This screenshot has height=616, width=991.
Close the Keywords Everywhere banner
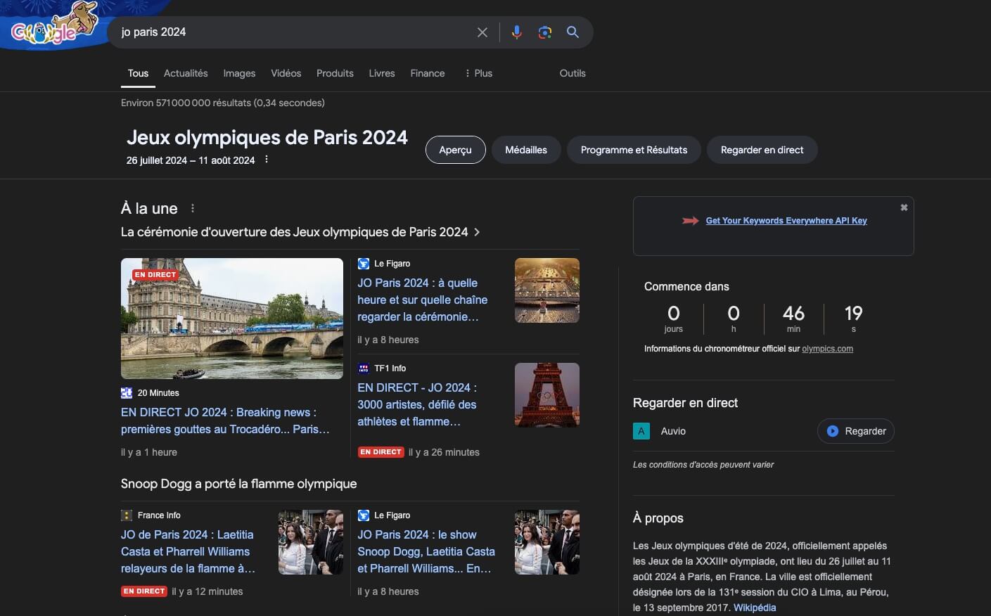coord(904,207)
